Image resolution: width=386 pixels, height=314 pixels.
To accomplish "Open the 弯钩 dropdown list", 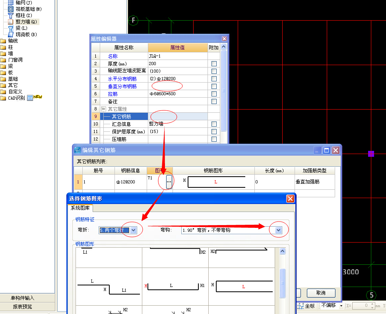I will click(x=278, y=230).
